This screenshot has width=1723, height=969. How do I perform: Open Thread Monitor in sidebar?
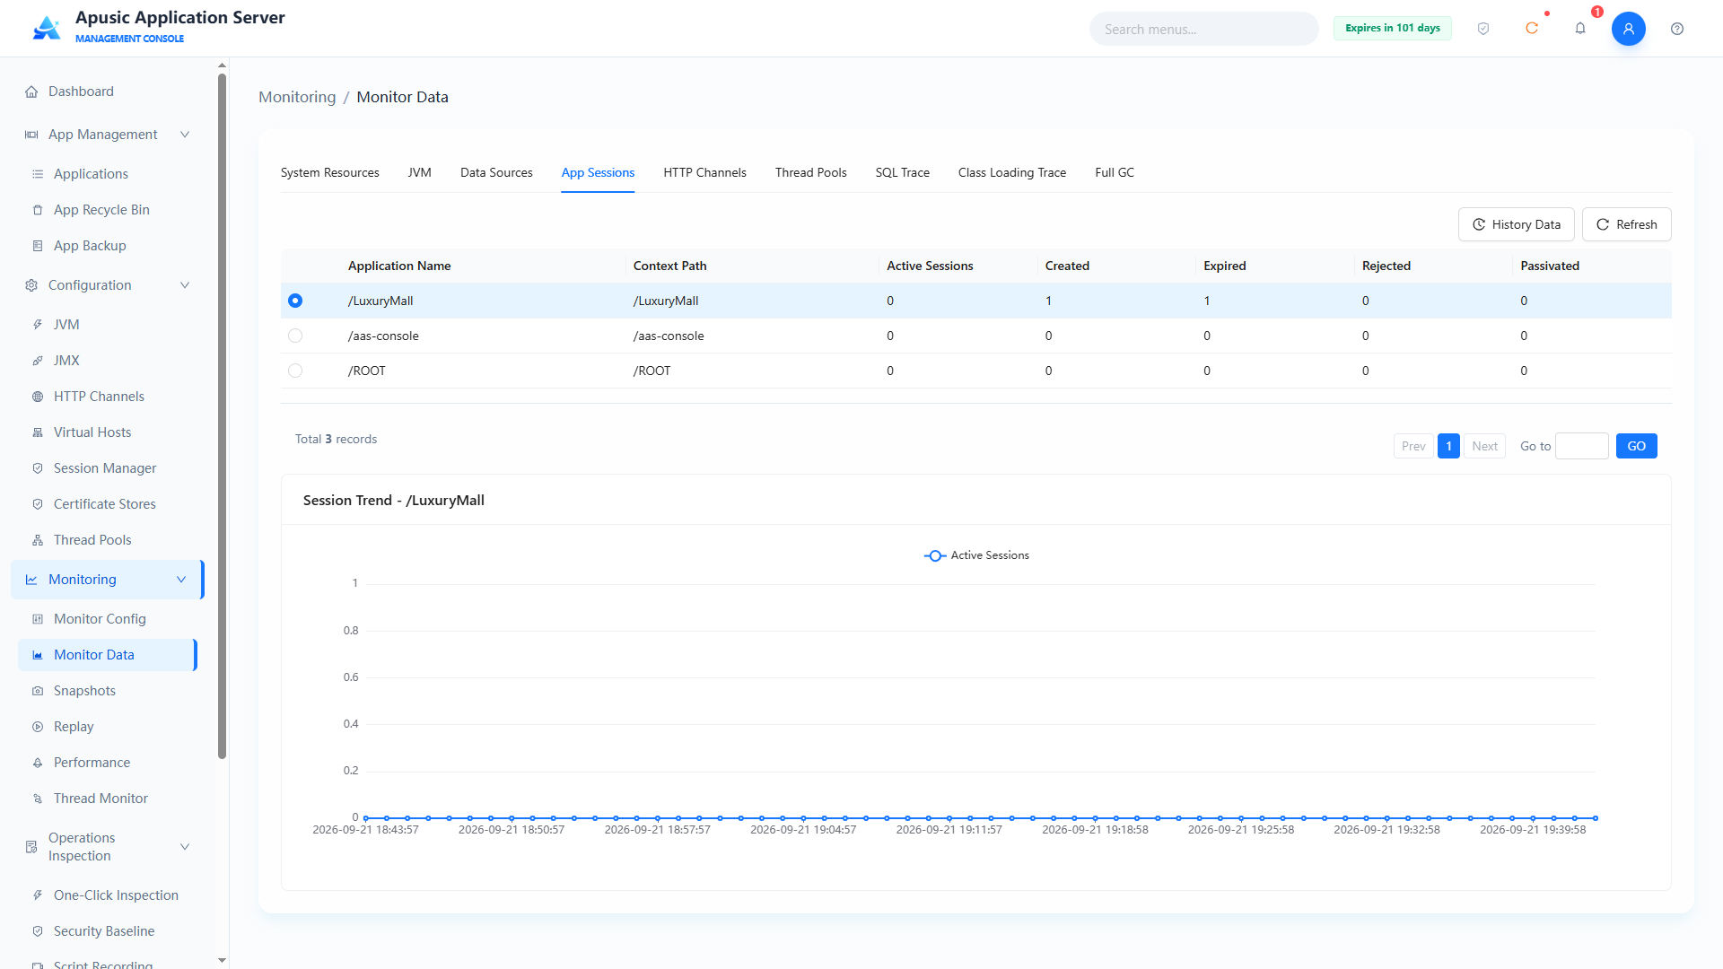pos(101,799)
